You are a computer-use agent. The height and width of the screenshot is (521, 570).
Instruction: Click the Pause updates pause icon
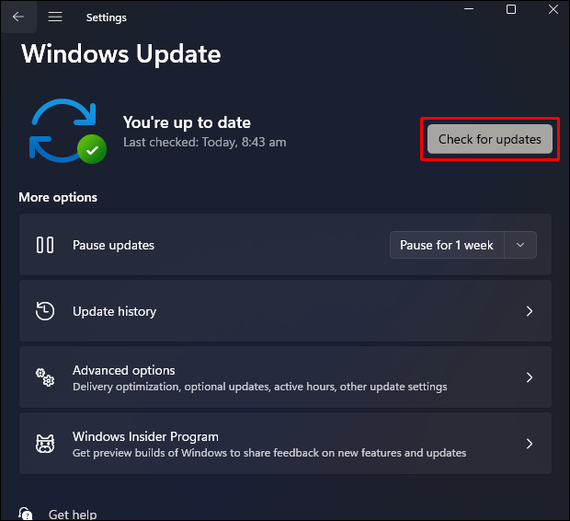point(45,245)
